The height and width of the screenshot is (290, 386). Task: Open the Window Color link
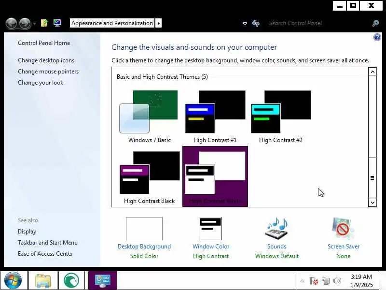[x=211, y=246]
